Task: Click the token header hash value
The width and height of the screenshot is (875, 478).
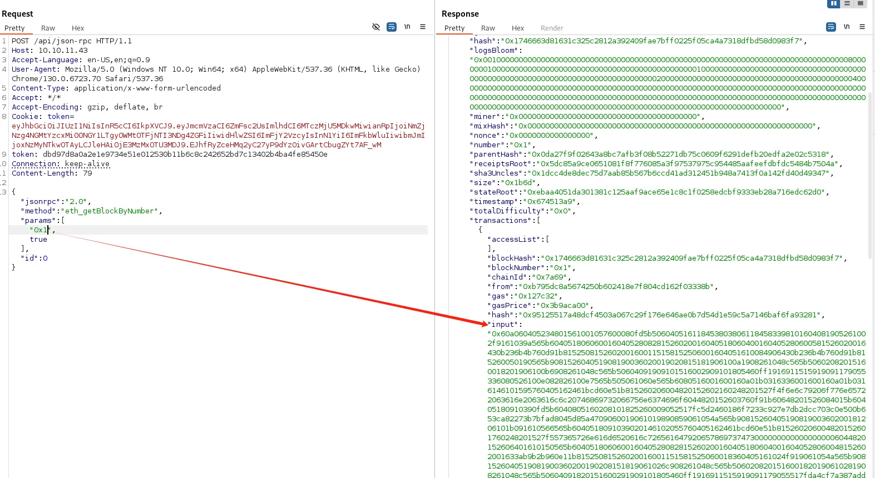Action: pos(185,154)
